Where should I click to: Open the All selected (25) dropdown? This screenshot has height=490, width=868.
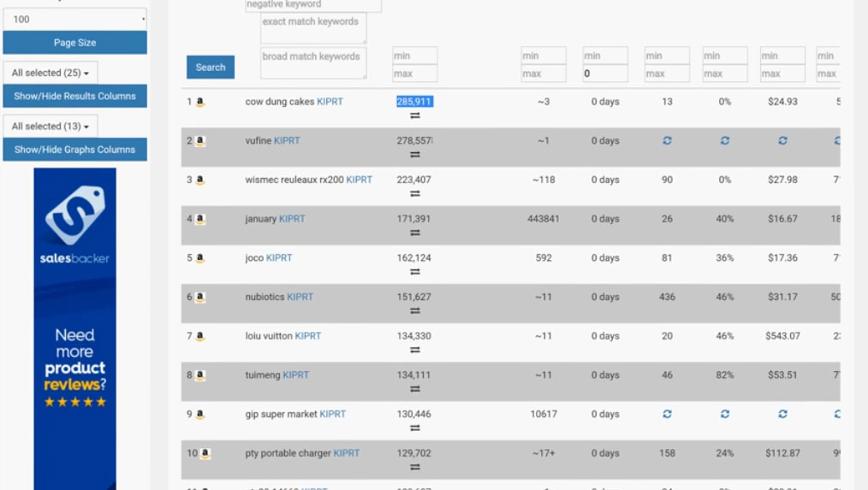tap(51, 74)
